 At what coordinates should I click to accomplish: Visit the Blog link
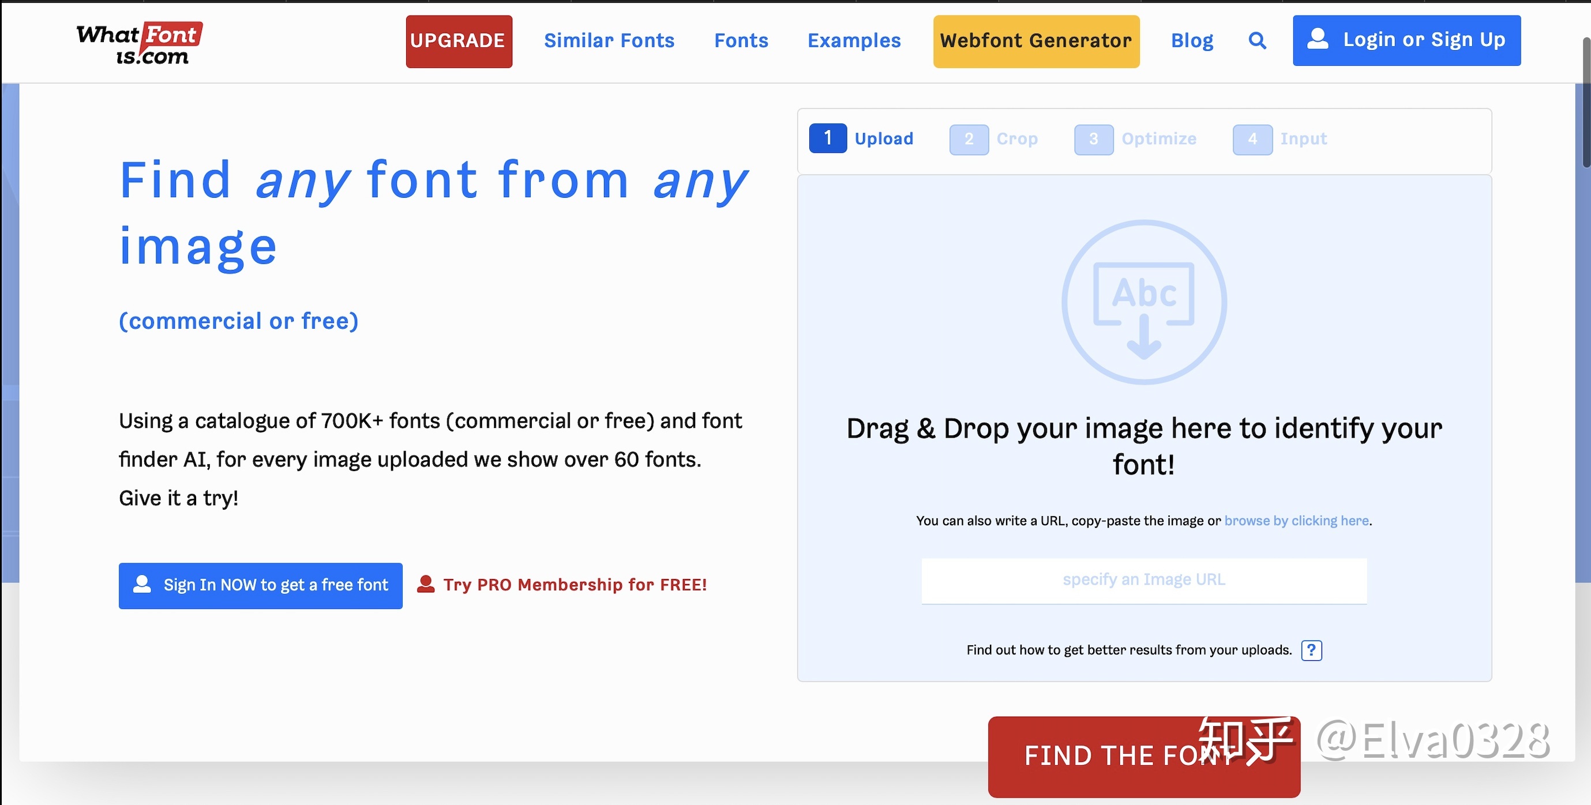[x=1192, y=41]
